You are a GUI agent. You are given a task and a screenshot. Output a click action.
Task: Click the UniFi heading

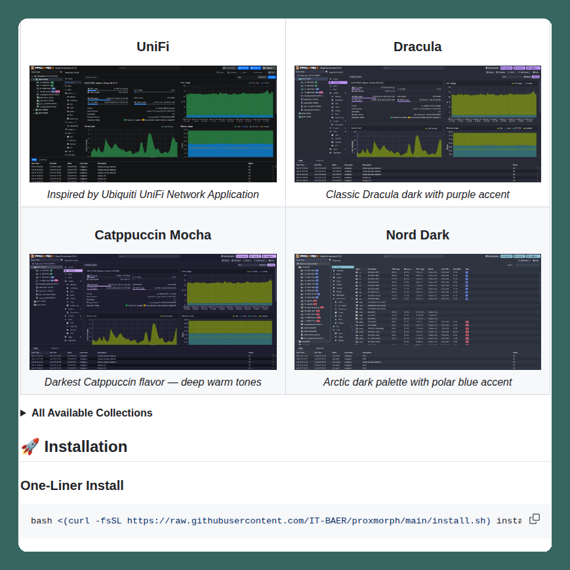pyautogui.click(x=153, y=47)
